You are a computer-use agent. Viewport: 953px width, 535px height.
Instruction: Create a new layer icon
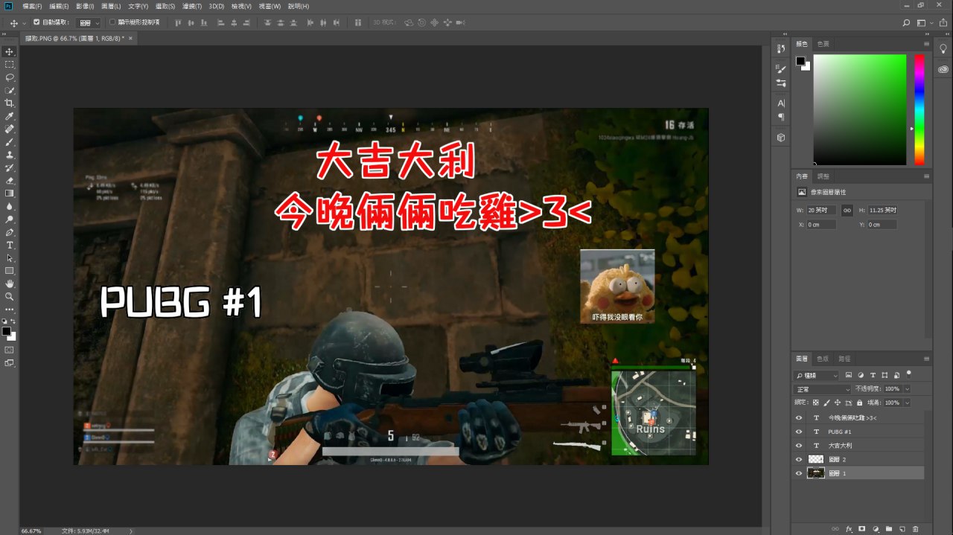[x=902, y=528]
